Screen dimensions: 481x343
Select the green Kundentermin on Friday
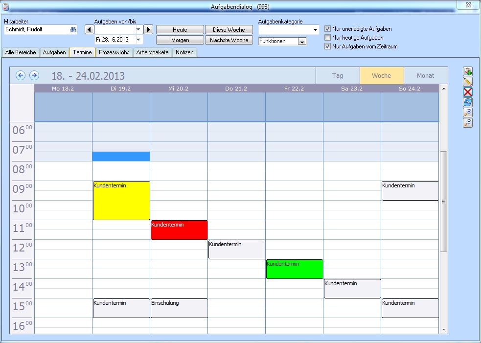tap(294, 269)
